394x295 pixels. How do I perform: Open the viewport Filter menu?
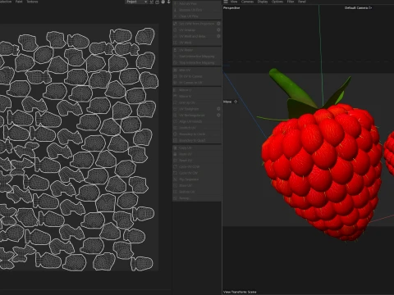pos(291,2)
